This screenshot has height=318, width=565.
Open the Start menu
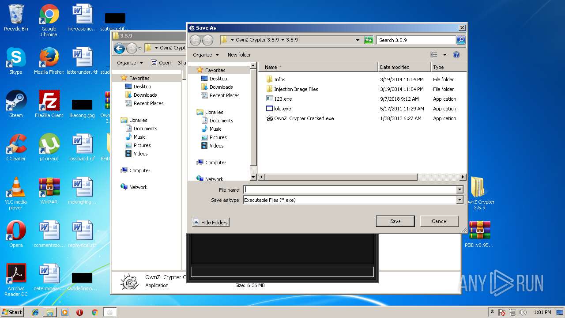tap(12, 312)
